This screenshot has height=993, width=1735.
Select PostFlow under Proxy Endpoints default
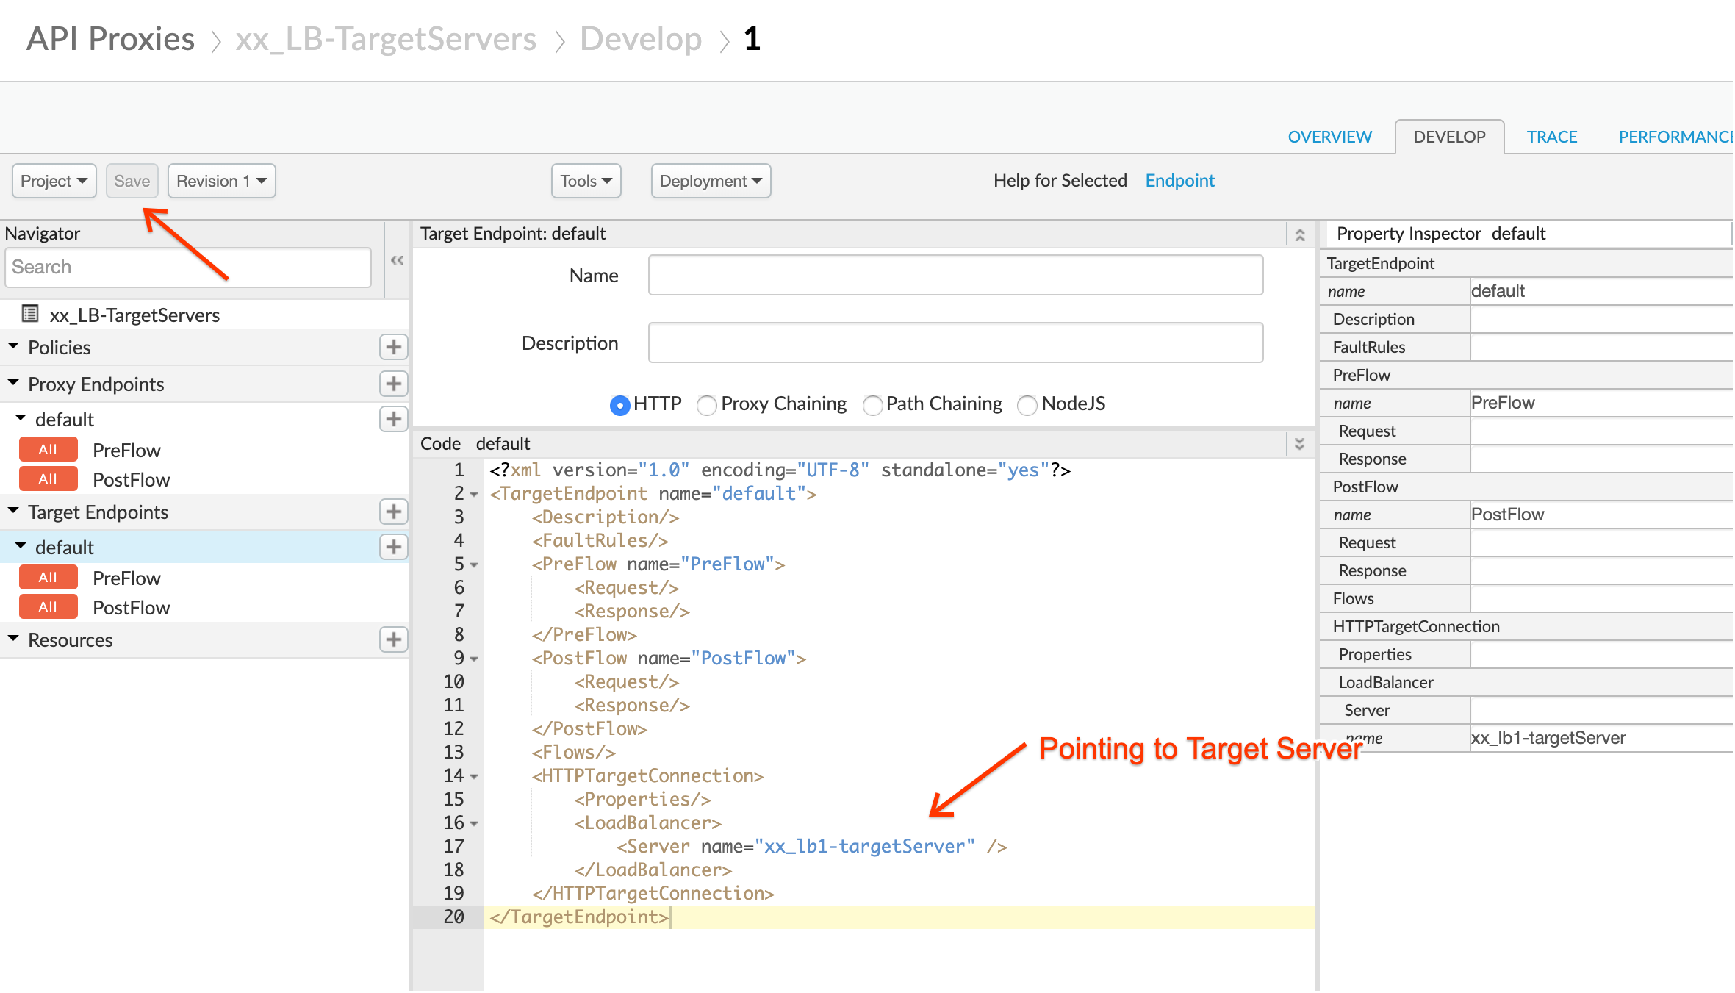pyautogui.click(x=131, y=479)
